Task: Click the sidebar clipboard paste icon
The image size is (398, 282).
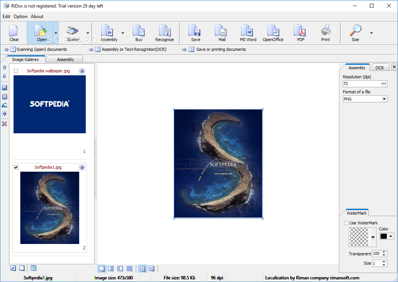Action: click(x=5, y=96)
